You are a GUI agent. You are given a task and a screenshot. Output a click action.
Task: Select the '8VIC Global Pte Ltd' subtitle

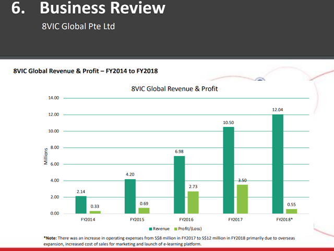tap(78, 27)
